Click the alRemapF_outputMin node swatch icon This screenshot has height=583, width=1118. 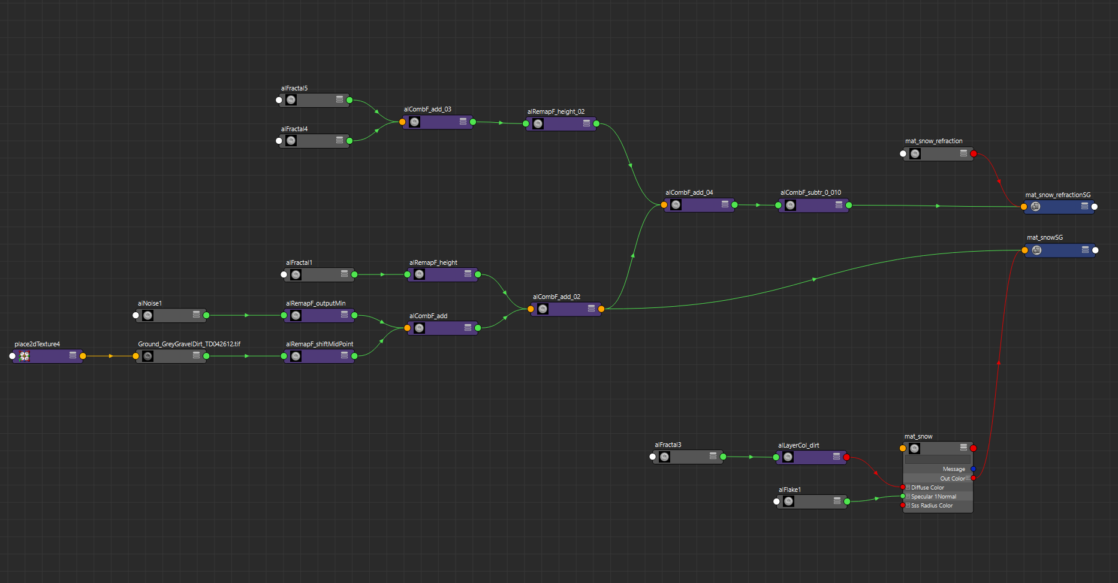(x=296, y=316)
